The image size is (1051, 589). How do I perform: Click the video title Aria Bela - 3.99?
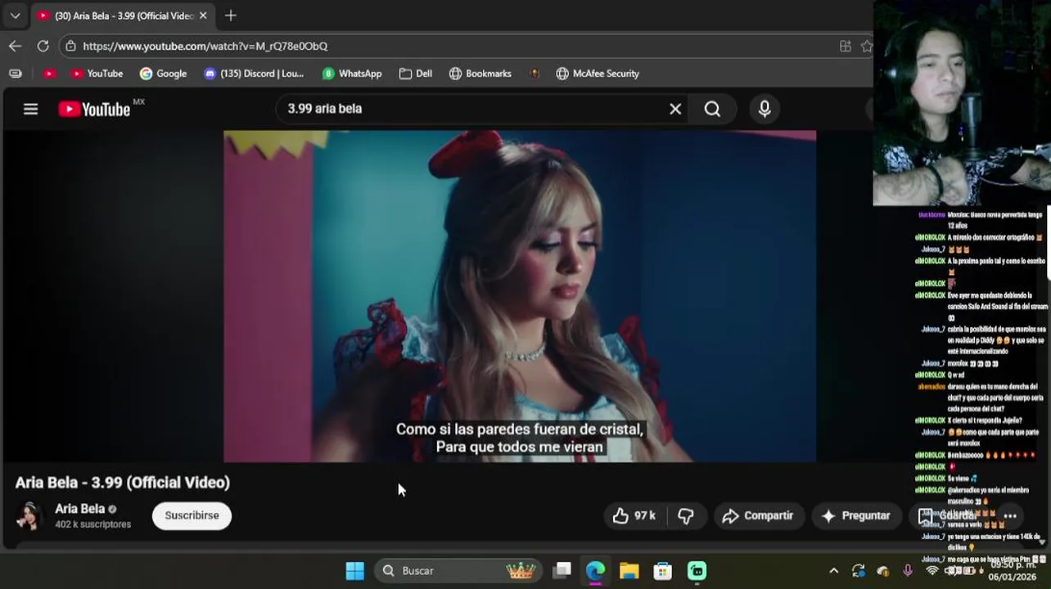123,483
